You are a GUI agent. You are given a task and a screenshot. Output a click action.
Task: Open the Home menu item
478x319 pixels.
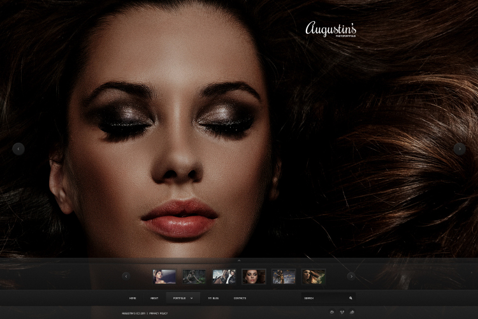[x=133, y=298]
